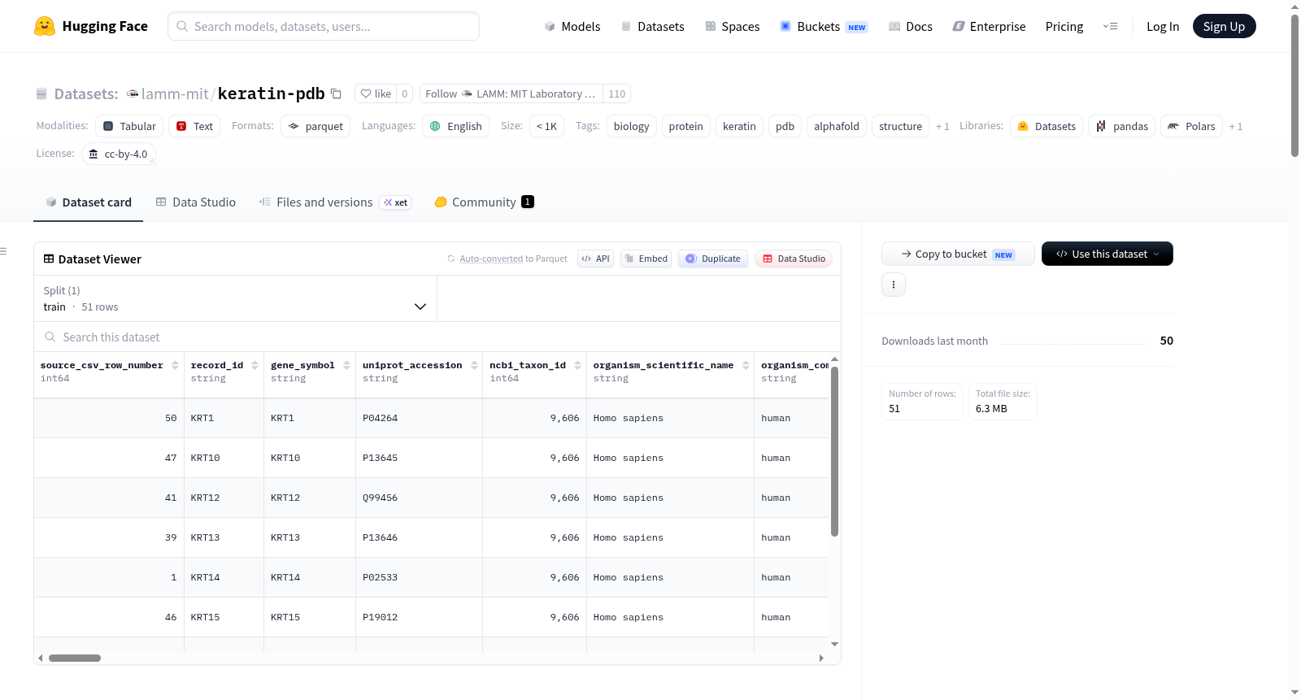Open the Use this dataset dropdown

pos(1107,254)
